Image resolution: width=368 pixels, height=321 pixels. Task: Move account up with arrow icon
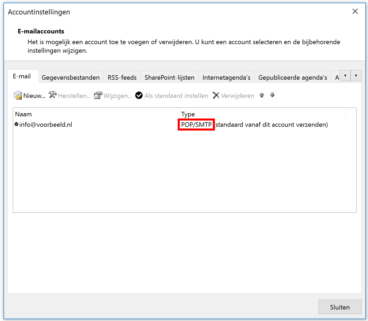[x=262, y=95]
